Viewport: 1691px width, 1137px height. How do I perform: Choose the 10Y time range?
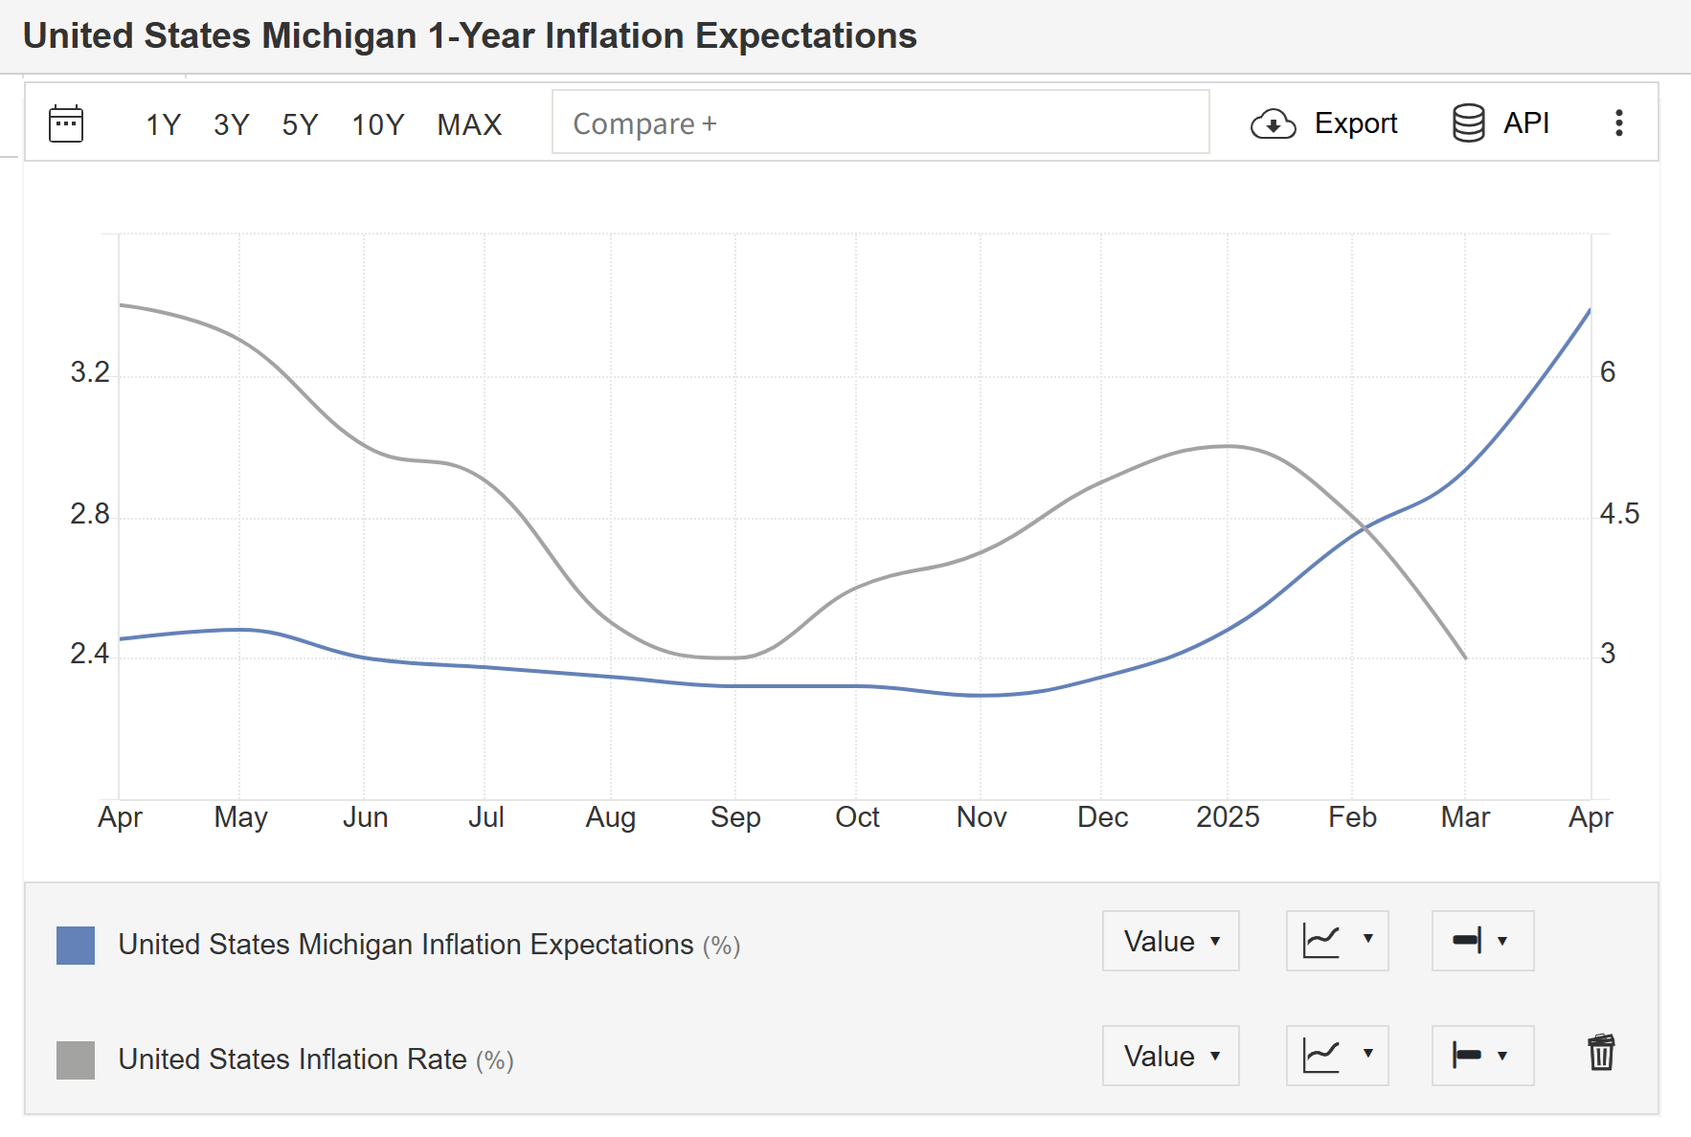pyautogui.click(x=377, y=124)
